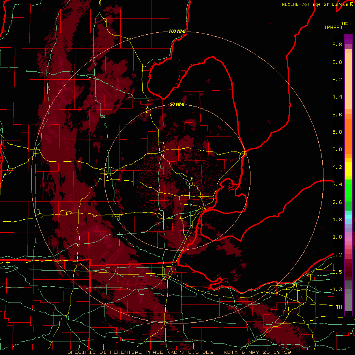355x355 pixels.
Task: Click SPECIFIC DIFFERENTIAL PHASE (KDP) caption text
Action: (126, 352)
